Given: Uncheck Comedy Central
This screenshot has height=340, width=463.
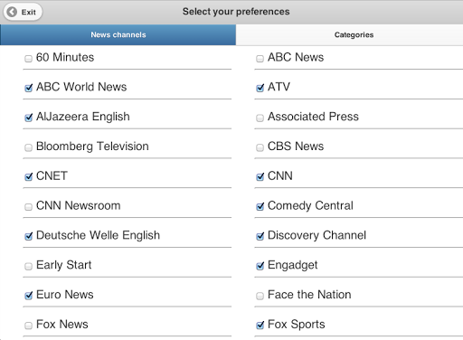Looking at the screenshot, I should tap(260, 206).
